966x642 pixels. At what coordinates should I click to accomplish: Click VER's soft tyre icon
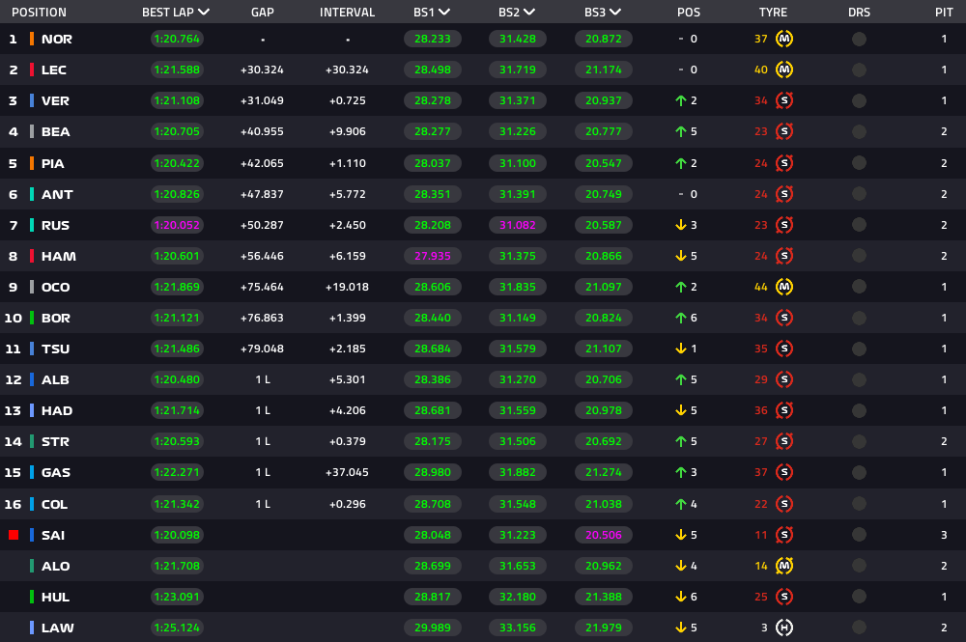(x=784, y=101)
